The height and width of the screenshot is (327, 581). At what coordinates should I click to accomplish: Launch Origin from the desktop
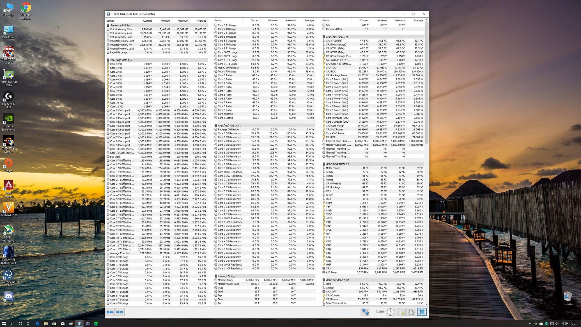point(8,165)
